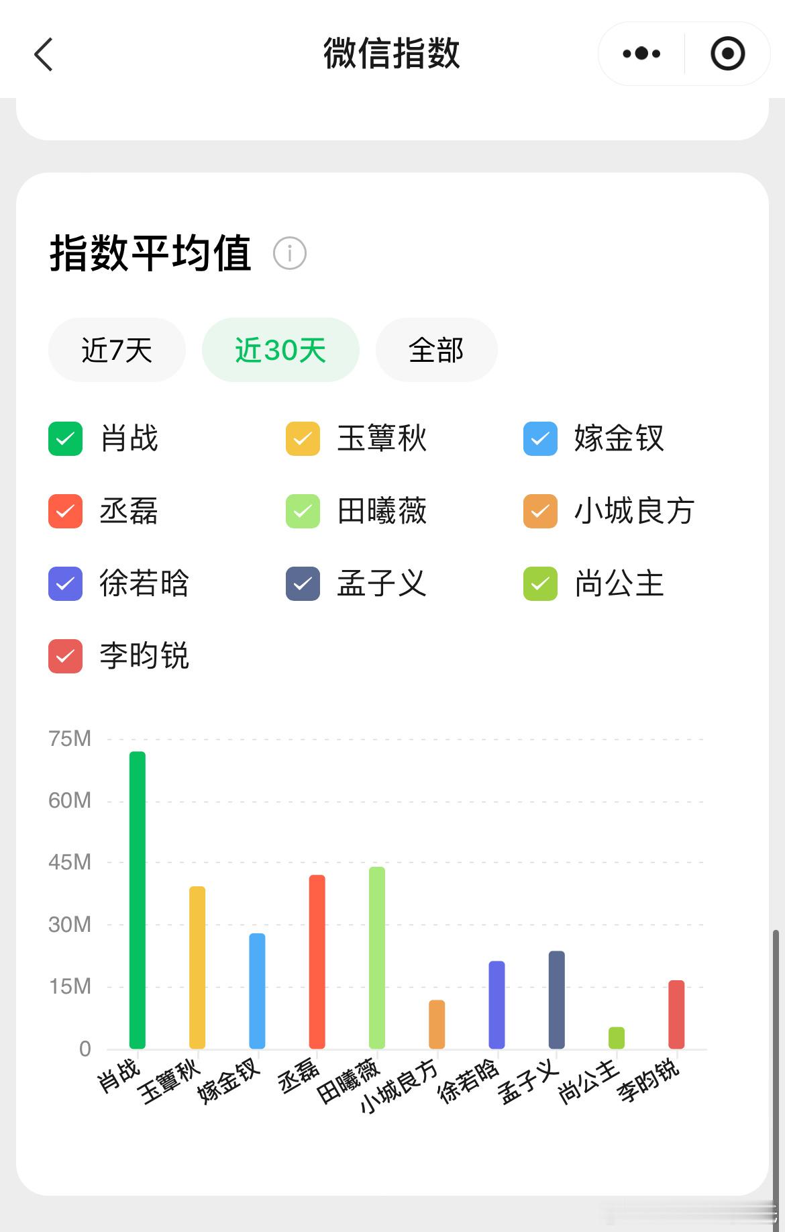
Task: Click the 田曦薇 x-axis label
Action: click(x=349, y=1082)
